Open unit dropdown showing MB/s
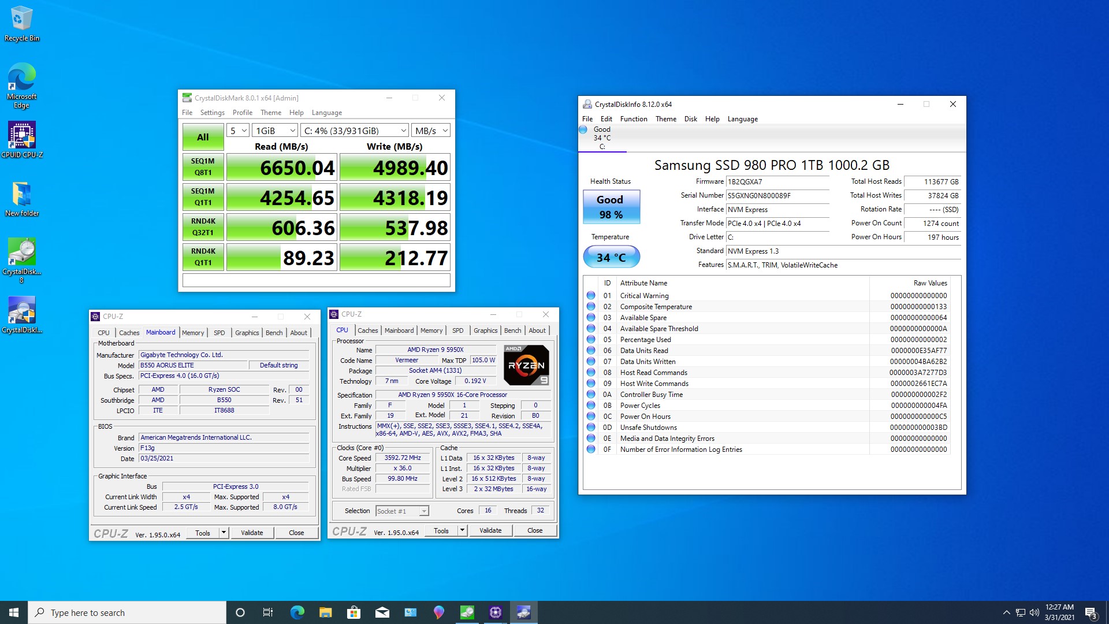Screen dimensions: 1109x624 point(431,131)
